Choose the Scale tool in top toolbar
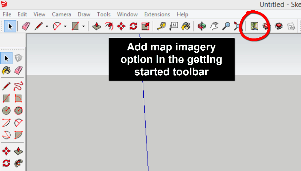This screenshot has height=171, width=301. point(145,26)
